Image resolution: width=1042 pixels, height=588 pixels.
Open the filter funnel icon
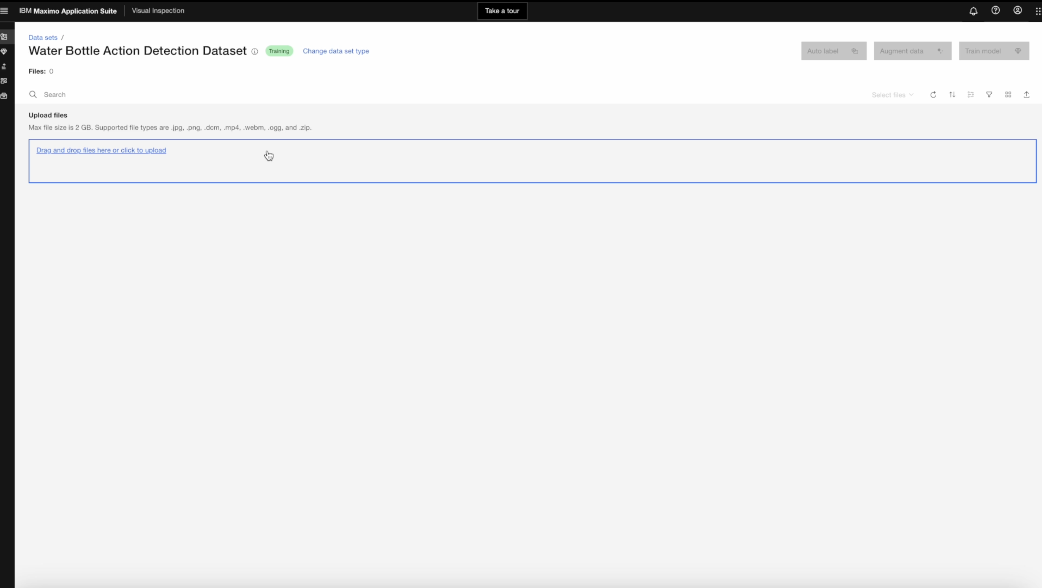coord(989,95)
